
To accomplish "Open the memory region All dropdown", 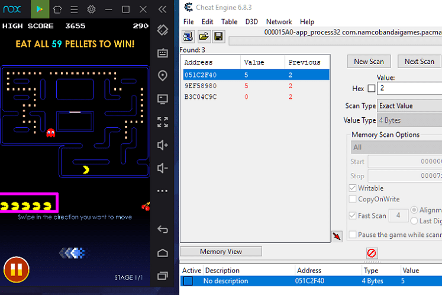I will [x=396, y=147].
